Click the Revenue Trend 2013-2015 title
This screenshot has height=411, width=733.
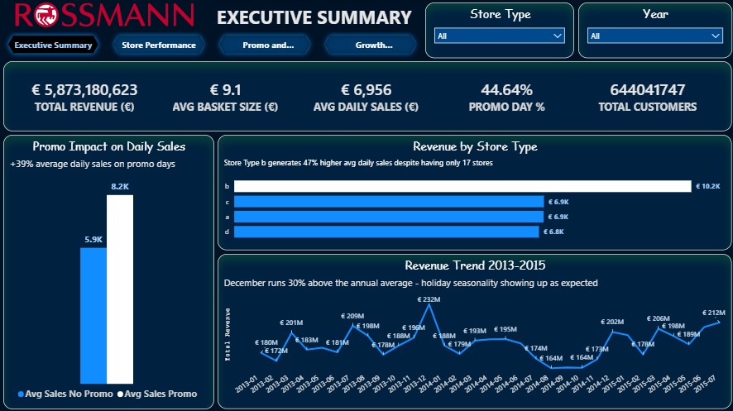click(x=475, y=265)
